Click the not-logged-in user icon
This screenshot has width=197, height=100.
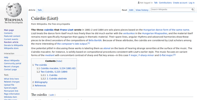(139, 2)
